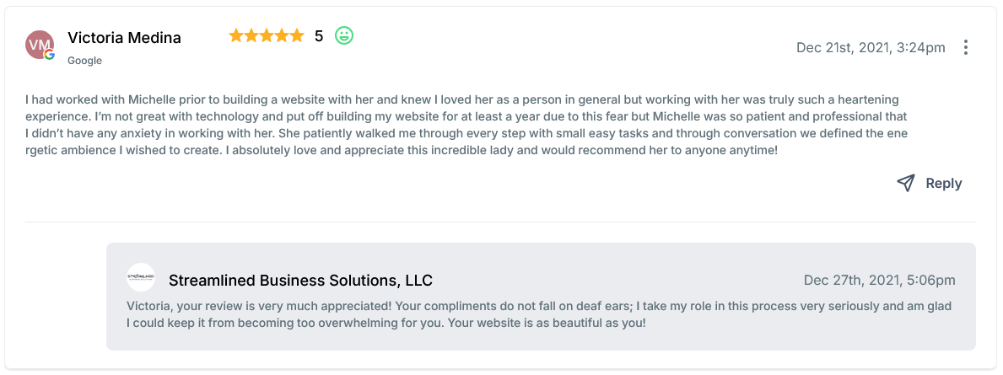This screenshot has width=1003, height=375.
Task: Click the rating number 5
Action: [319, 36]
